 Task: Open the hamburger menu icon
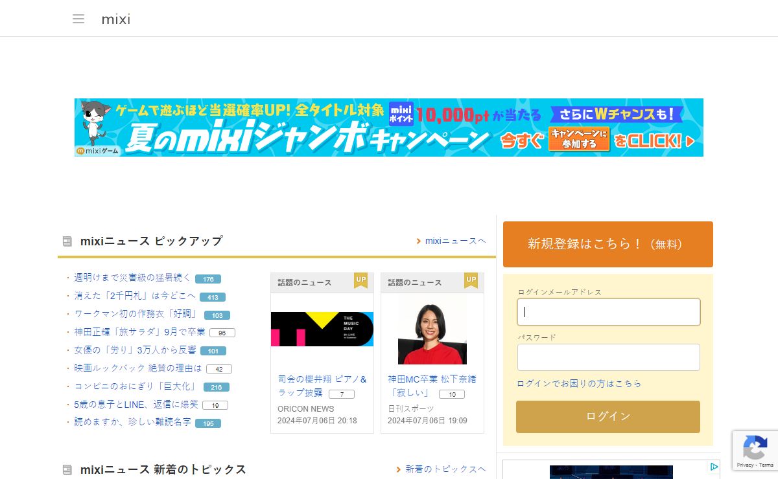78,19
